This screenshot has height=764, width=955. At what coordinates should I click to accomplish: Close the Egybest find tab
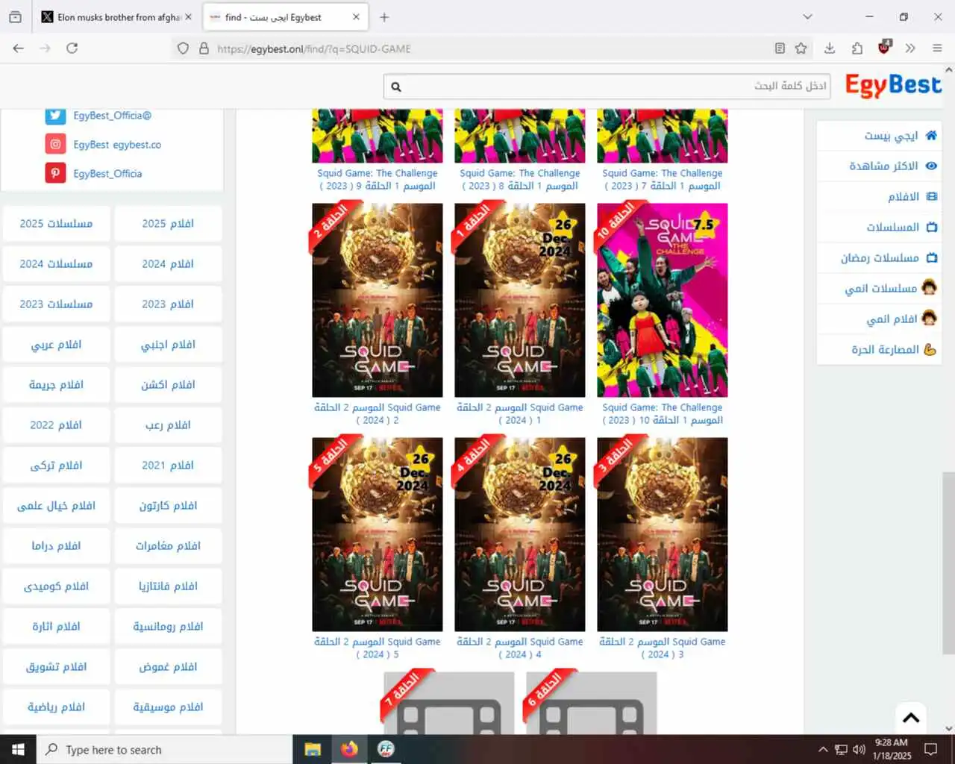(x=356, y=17)
